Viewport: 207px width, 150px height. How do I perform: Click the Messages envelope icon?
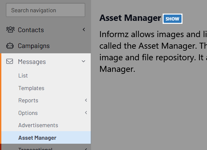[x=10, y=62]
